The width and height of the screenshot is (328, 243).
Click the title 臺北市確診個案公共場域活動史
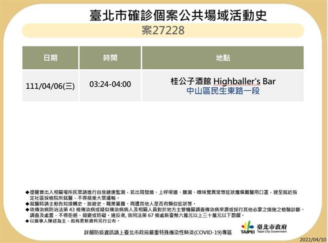pyautogui.click(x=178, y=15)
